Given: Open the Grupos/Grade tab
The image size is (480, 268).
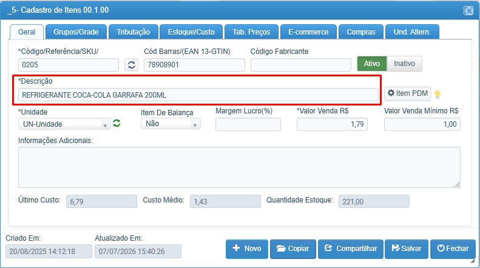Looking at the screenshot, I should [76, 32].
